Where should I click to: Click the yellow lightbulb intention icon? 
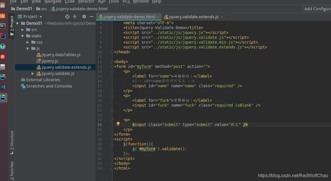(x=118, y=124)
